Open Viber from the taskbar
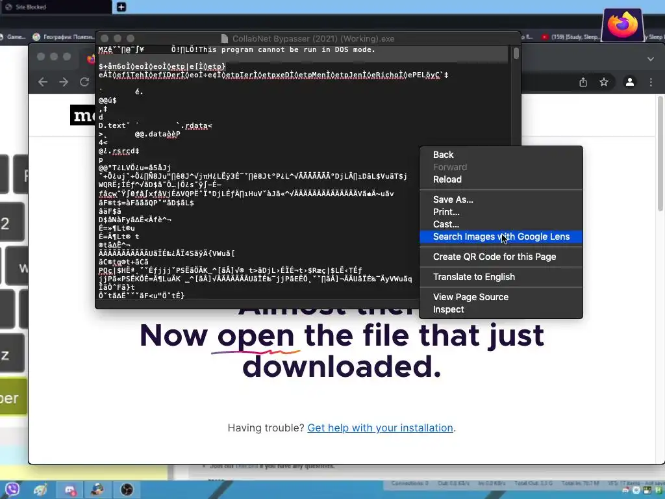This screenshot has height=499, width=665. tap(12, 490)
